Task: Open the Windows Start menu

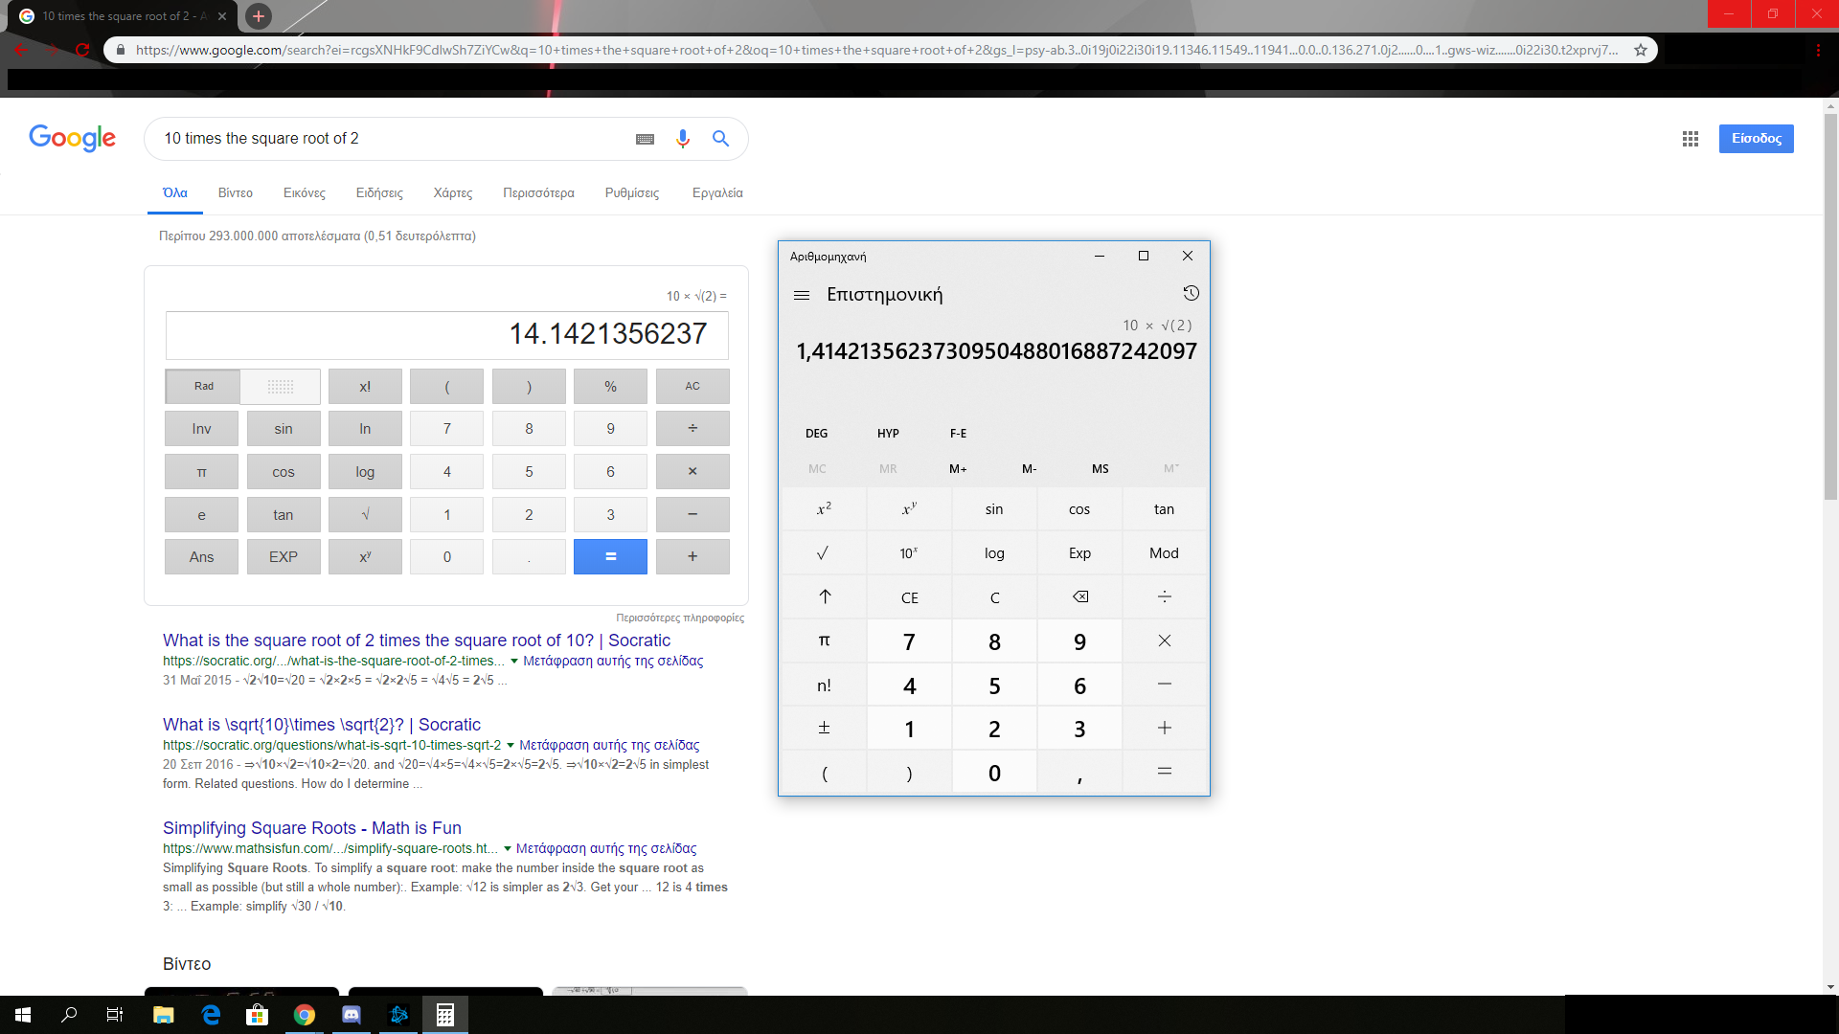Action: [23, 1015]
